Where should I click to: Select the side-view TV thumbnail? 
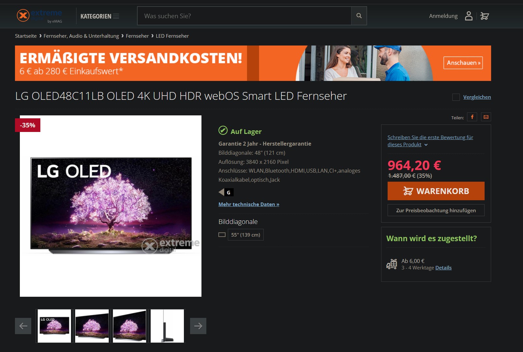[167, 326]
